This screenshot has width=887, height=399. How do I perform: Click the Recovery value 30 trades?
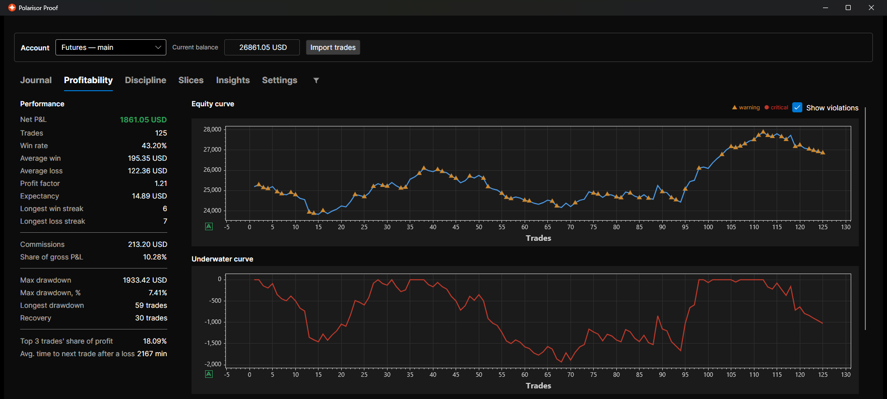[151, 318]
